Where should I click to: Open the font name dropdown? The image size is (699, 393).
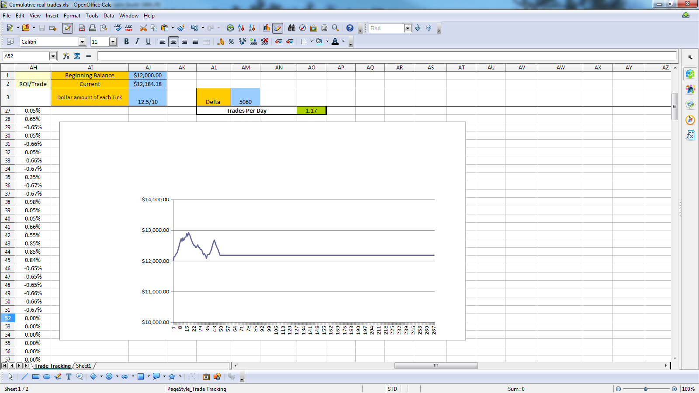[x=82, y=41]
